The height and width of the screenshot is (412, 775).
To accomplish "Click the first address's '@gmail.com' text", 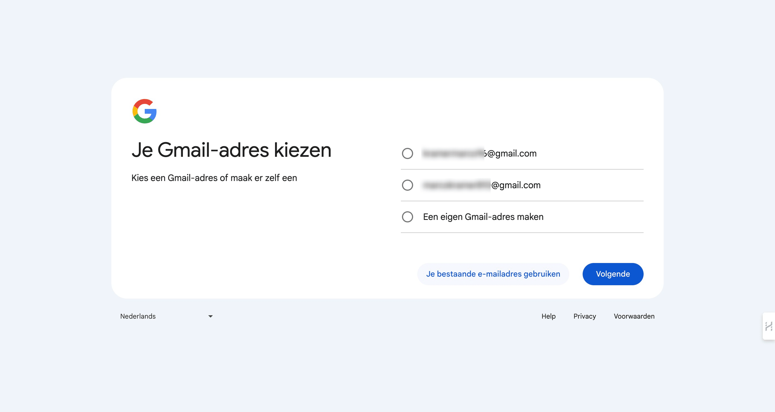I will pos(511,153).
